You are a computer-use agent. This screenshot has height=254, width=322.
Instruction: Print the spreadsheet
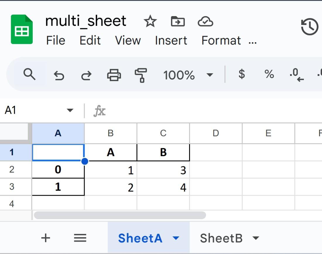tap(114, 75)
